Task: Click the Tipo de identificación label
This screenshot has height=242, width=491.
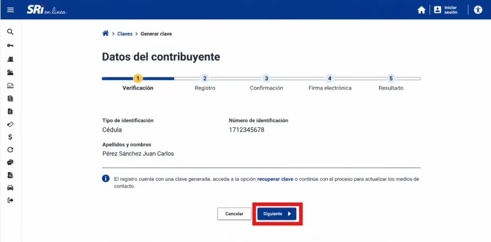Action: click(x=128, y=120)
